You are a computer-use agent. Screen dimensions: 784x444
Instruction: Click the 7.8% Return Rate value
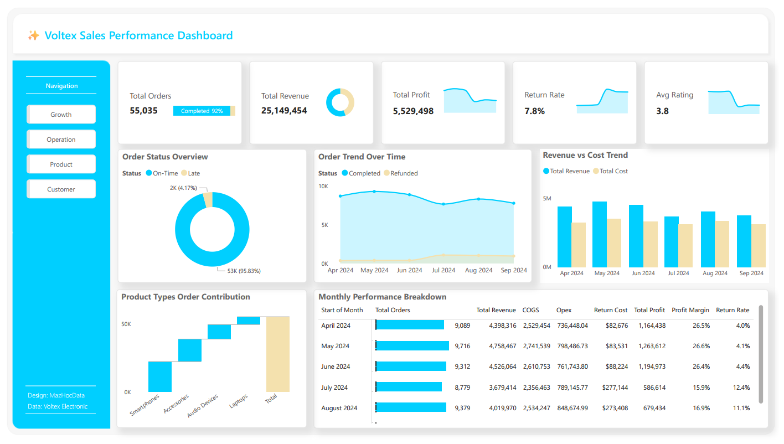(x=535, y=111)
